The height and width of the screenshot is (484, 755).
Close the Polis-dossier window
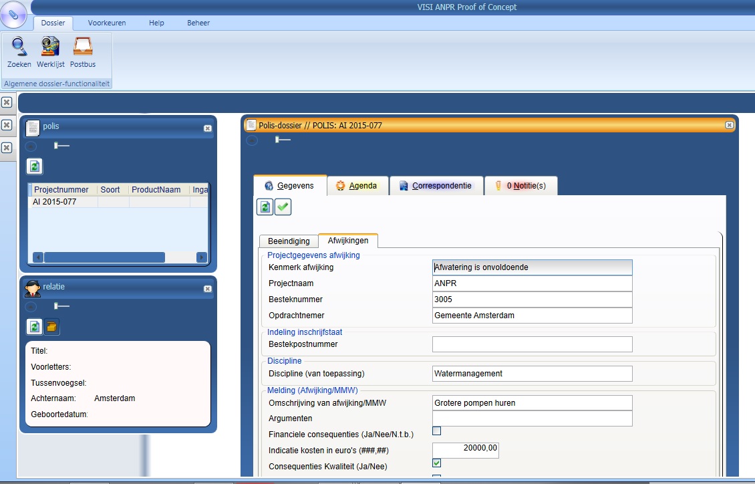(729, 125)
